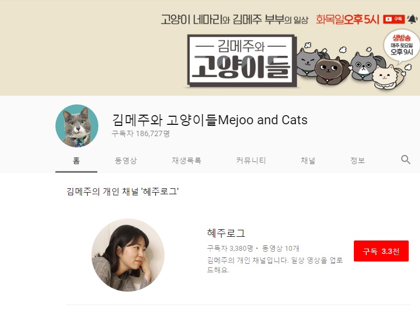This screenshot has height=311, width=420.
Task: Go to the 커뮤니티 tab
Action: (x=251, y=160)
